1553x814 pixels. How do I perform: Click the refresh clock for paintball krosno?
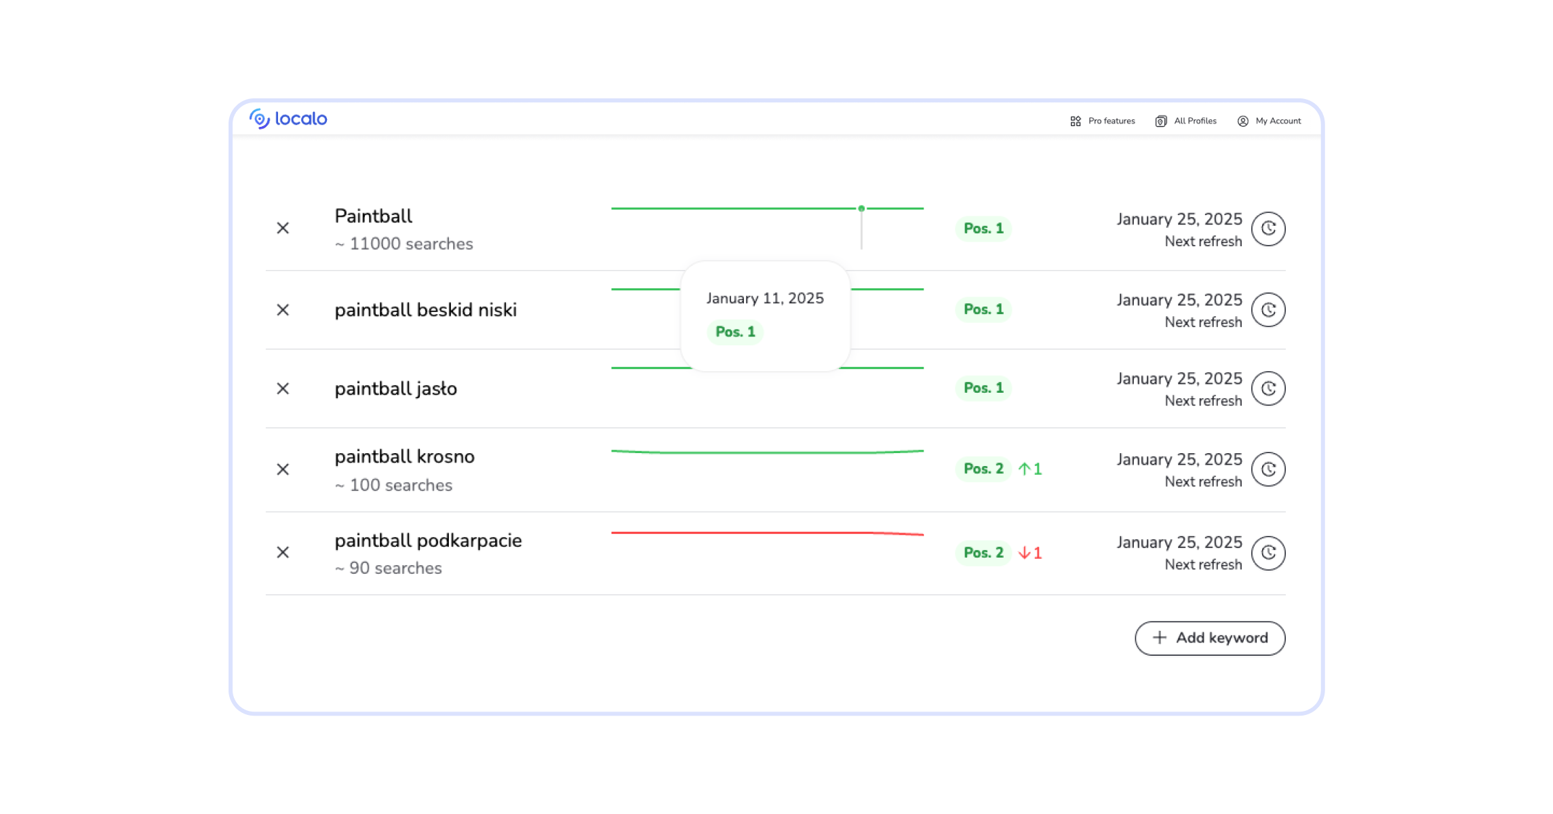pos(1268,469)
